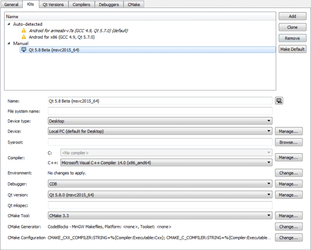The image size is (311, 250).
Task: Click the Qt mkspec input field
Action: point(160,205)
